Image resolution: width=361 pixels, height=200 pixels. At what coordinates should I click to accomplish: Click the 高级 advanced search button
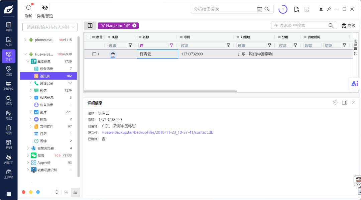tap(349, 25)
